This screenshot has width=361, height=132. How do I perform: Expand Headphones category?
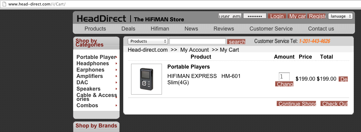click(x=97, y=63)
